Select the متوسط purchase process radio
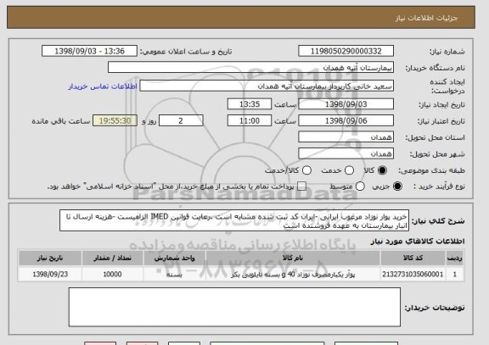Image resolution: width=489 pixels, height=345 pixels. coord(360,186)
